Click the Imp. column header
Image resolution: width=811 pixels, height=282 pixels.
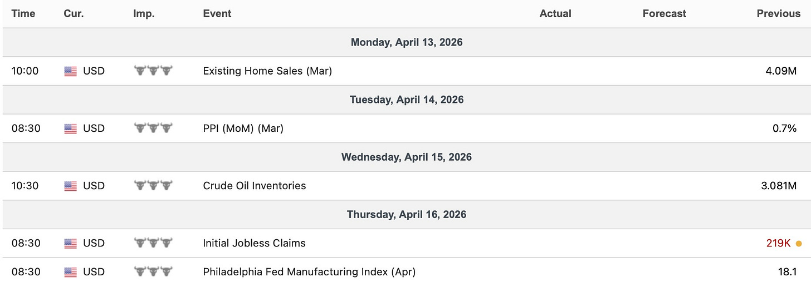(x=144, y=13)
